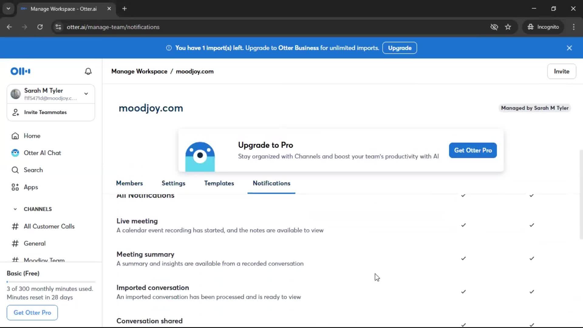Expand the Sarah M Tyler account dropdown
Image resolution: width=583 pixels, height=328 pixels.
point(86,94)
